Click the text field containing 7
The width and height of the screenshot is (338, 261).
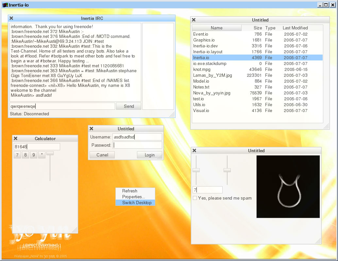(208, 190)
